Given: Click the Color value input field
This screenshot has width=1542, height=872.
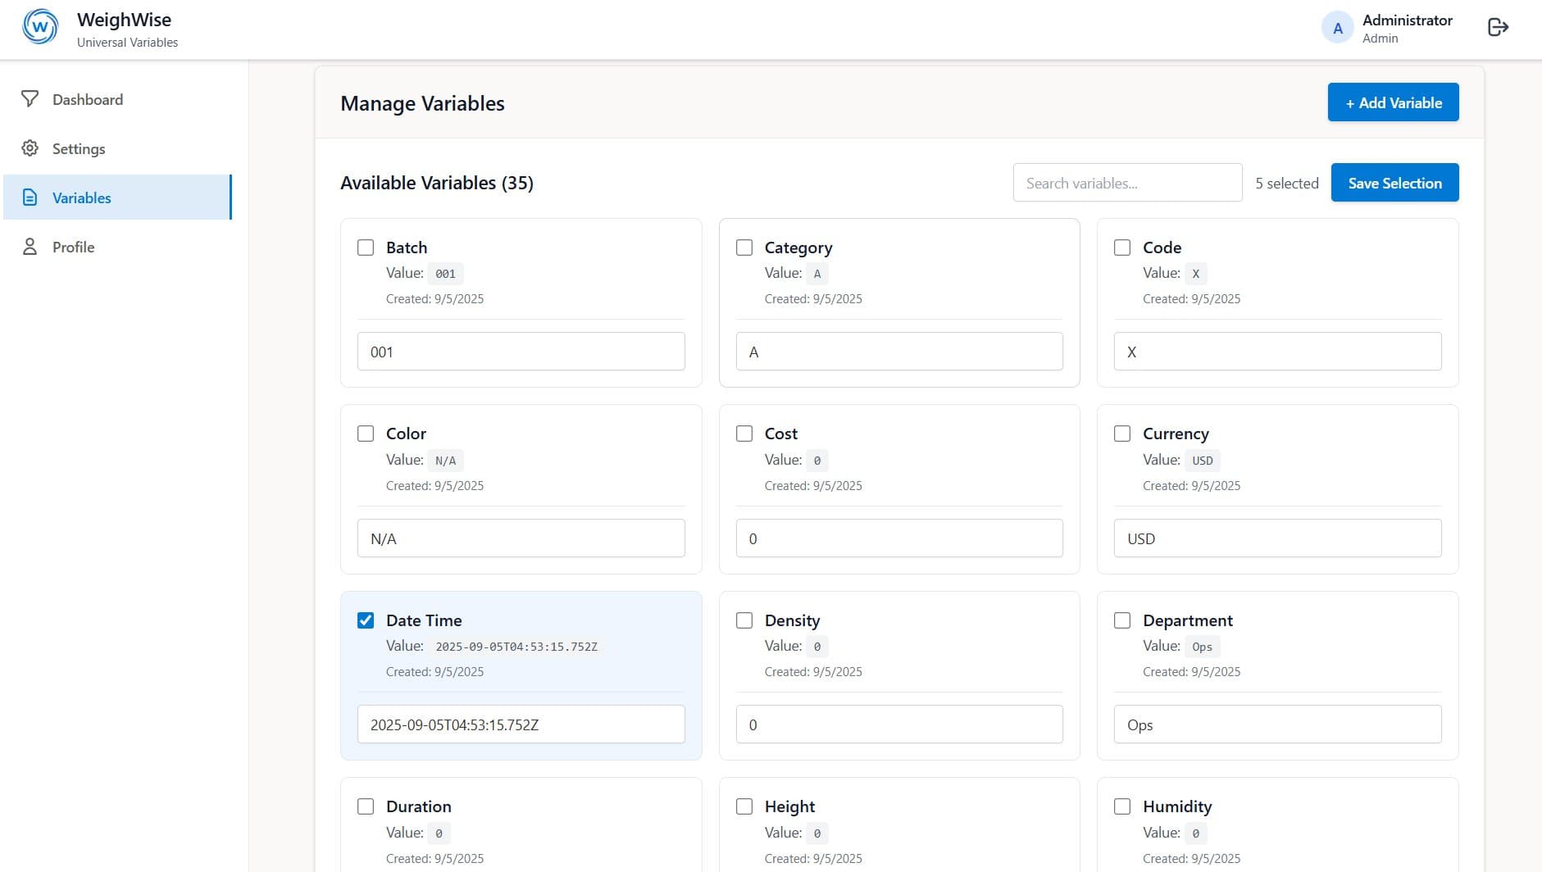Looking at the screenshot, I should click(521, 538).
